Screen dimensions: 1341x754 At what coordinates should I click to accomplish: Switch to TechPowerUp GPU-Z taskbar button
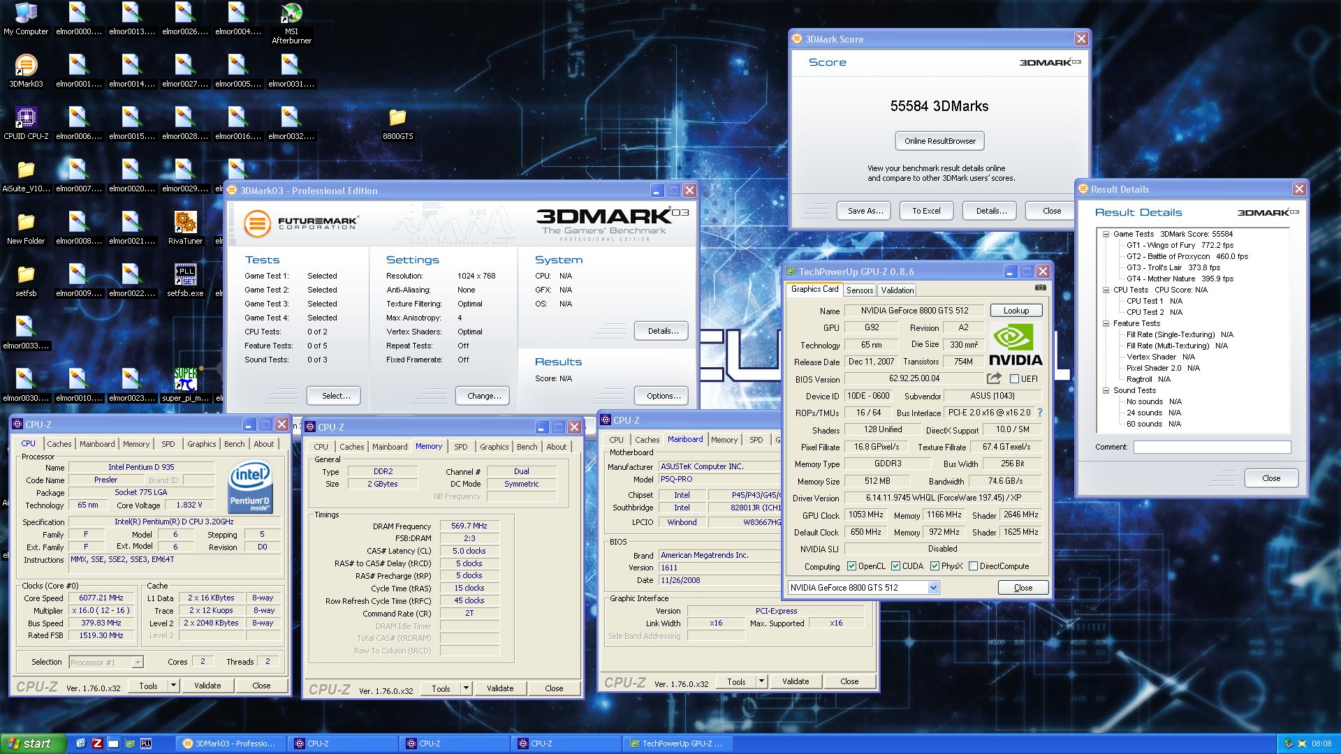click(677, 744)
